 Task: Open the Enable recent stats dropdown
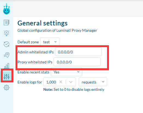(66, 72)
